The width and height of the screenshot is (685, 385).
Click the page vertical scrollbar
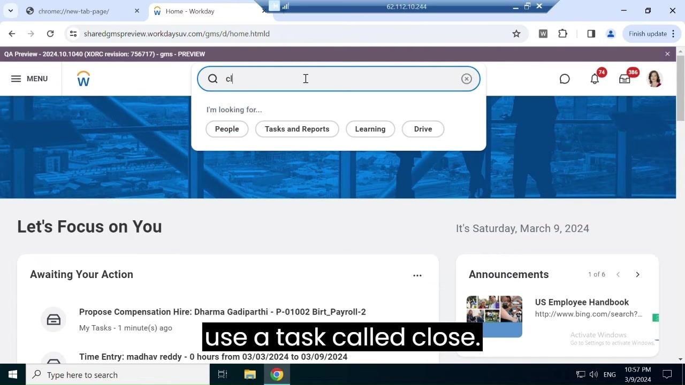point(680,88)
